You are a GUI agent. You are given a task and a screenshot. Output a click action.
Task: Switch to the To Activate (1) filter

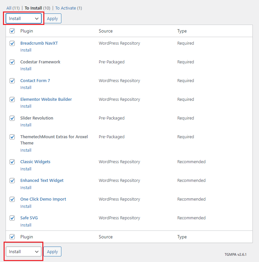(x=69, y=8)
